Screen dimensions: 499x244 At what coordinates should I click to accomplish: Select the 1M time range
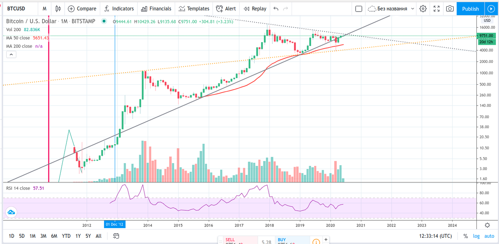(x=33, y=236)
